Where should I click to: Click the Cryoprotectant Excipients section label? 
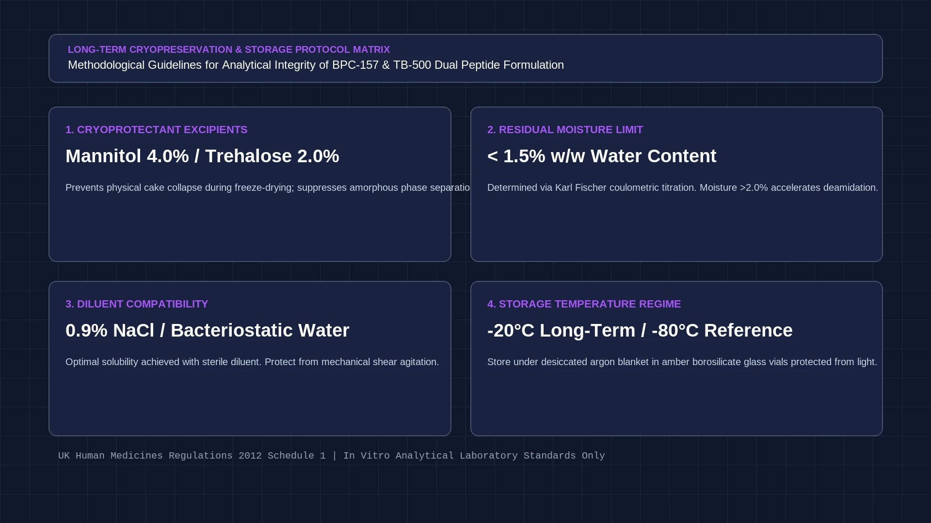click(157, 130)
